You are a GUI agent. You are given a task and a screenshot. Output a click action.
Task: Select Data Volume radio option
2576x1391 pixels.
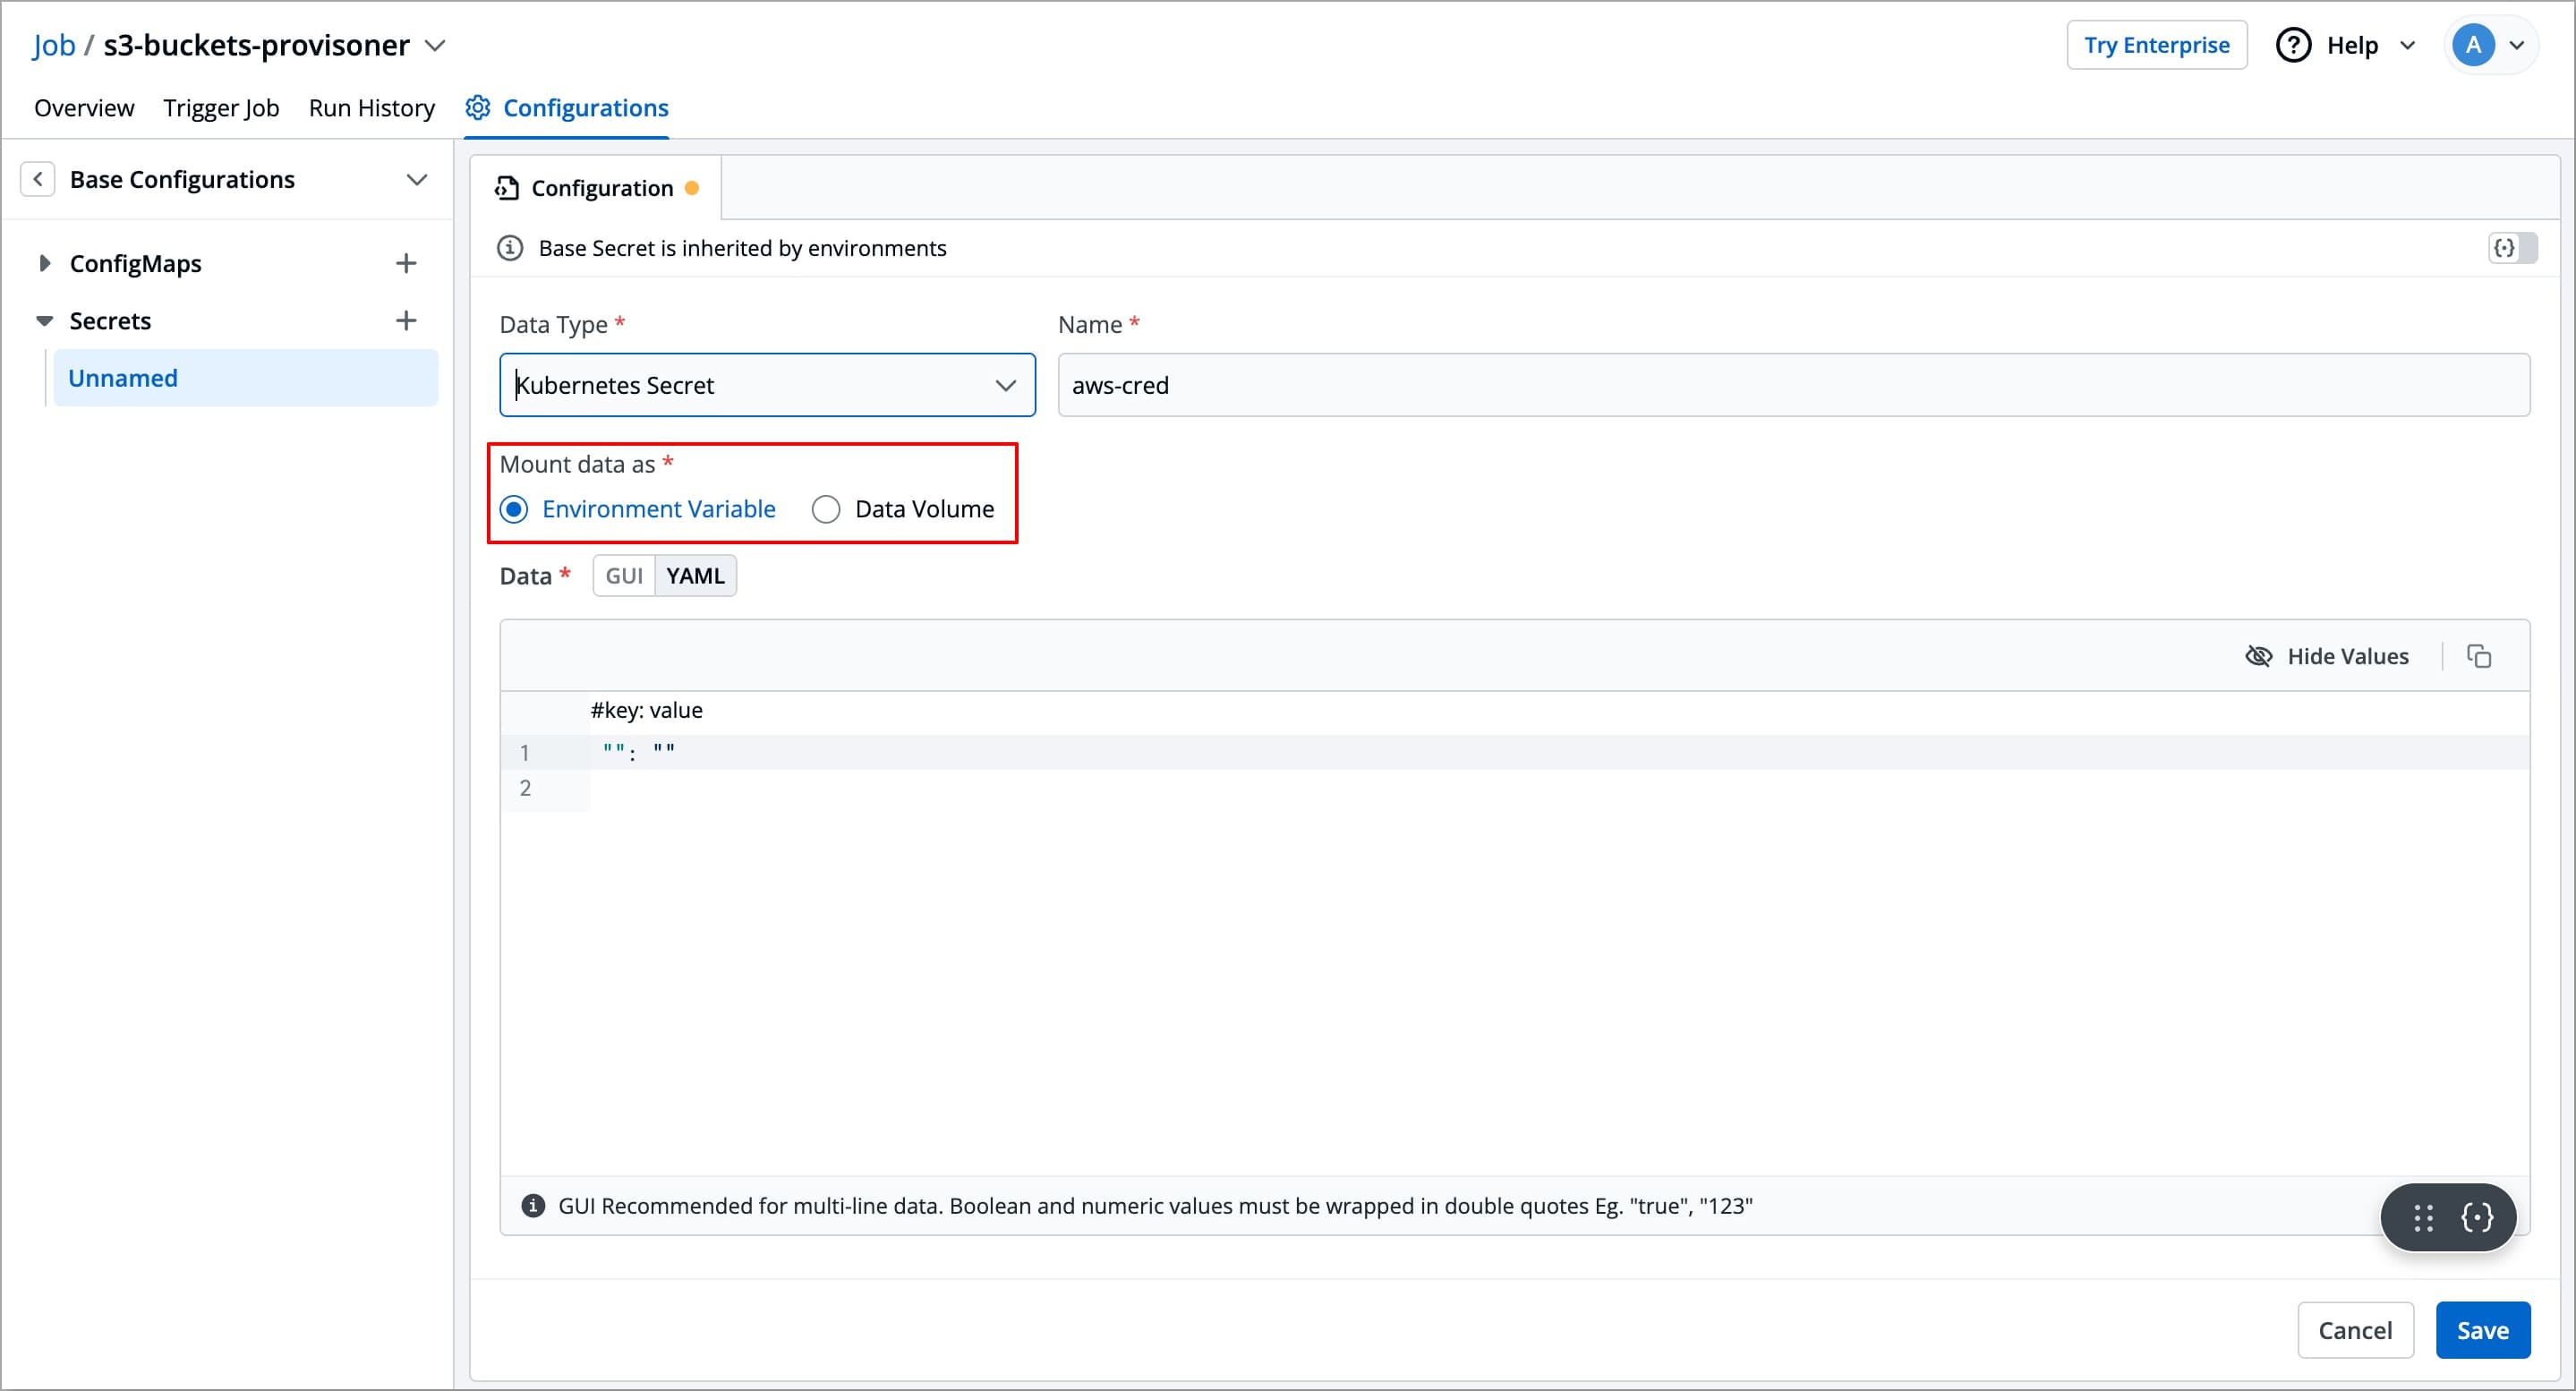(x=826, y=510)
